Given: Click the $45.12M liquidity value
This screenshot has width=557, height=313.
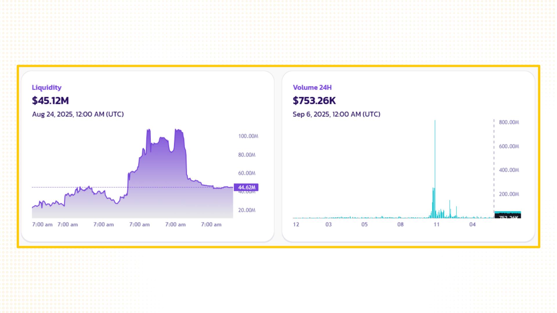Looking at the screenshot, I should pyautogui.click(x=50, y=101).
